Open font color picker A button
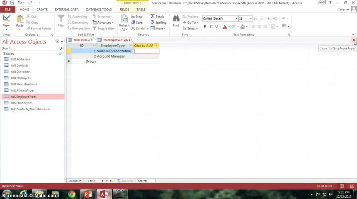 (225, 27)
